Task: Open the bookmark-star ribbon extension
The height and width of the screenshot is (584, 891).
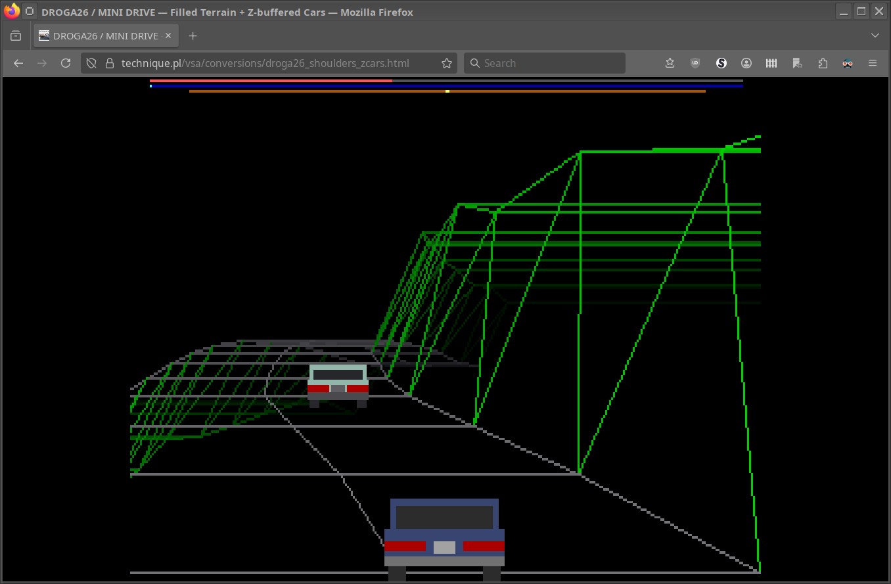Action: pyautogui.click(x=797, y=63)
